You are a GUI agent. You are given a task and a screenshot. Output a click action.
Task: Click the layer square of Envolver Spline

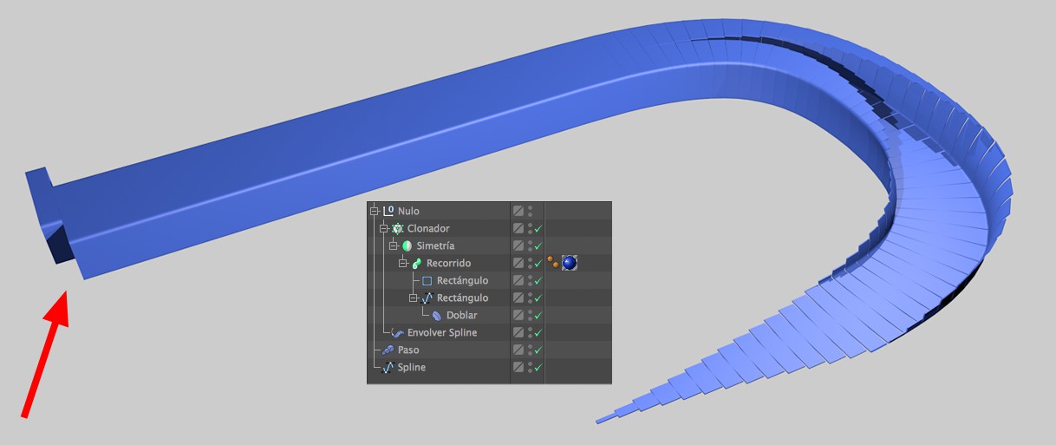[x=518, y=332]
